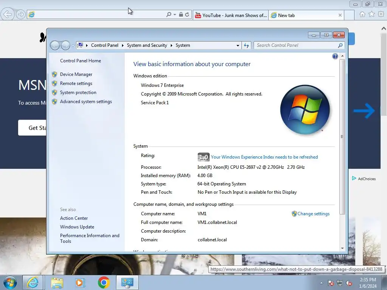Click the 1.0 rating badge
This screenshot has width=387, height=290.
click(x=203, y=157)
